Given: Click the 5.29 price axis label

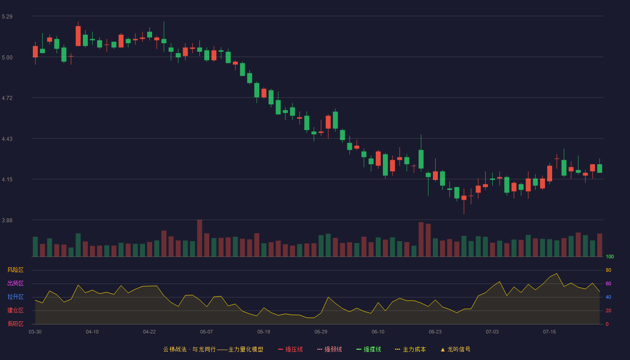Looking at the screenshot, I should pyautogui.click(x=7, y=17).
